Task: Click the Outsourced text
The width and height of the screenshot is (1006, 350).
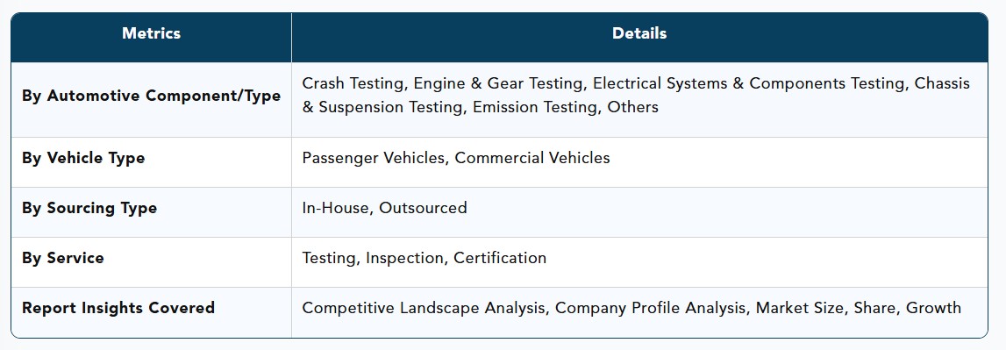Action: [x=423, y=208]
